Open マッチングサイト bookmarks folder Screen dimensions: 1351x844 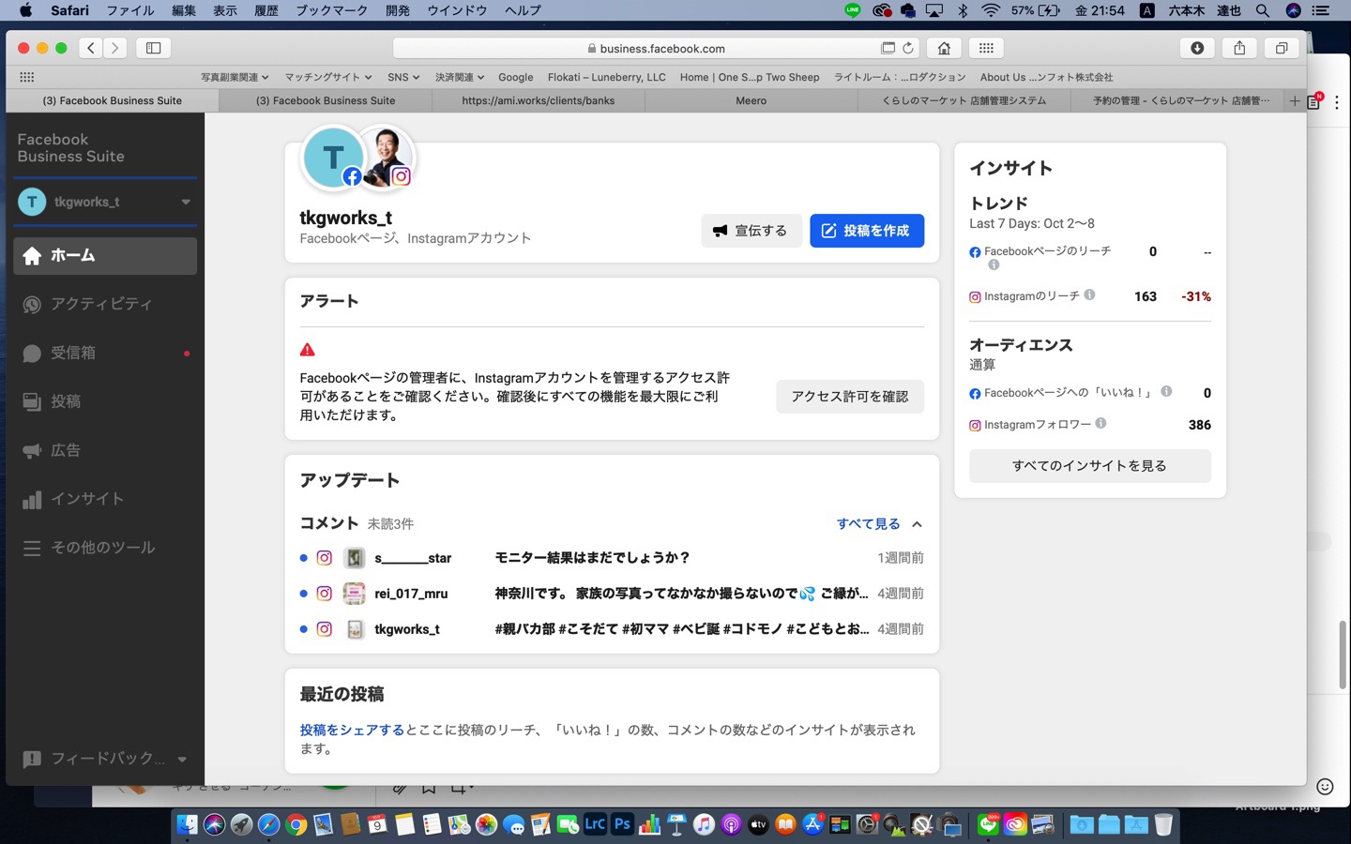[328, 77]
